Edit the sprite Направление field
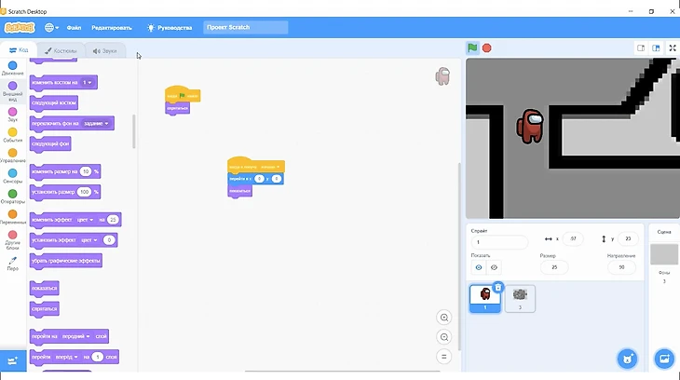 tap(621, 267)
